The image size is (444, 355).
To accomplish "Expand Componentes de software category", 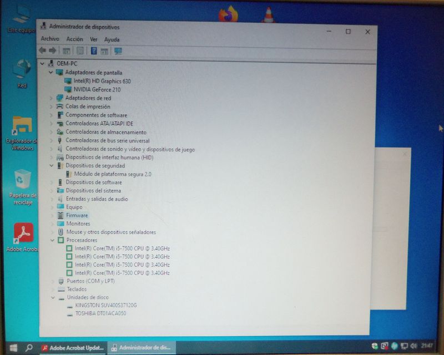I will 51,115.
